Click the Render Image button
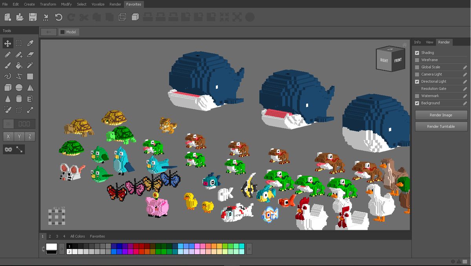This screenshot has width=471, height=266. pyautogui.click(x=441, y=115)
